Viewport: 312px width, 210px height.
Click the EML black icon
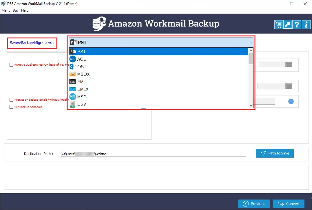[73, 82]
